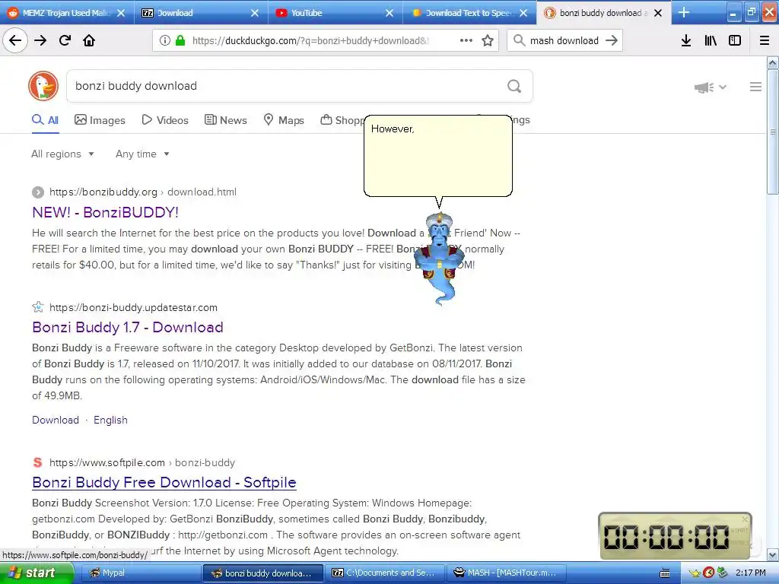Focus the mash download search box
This screenshot has width=779, height=584.
pos(564,41)
